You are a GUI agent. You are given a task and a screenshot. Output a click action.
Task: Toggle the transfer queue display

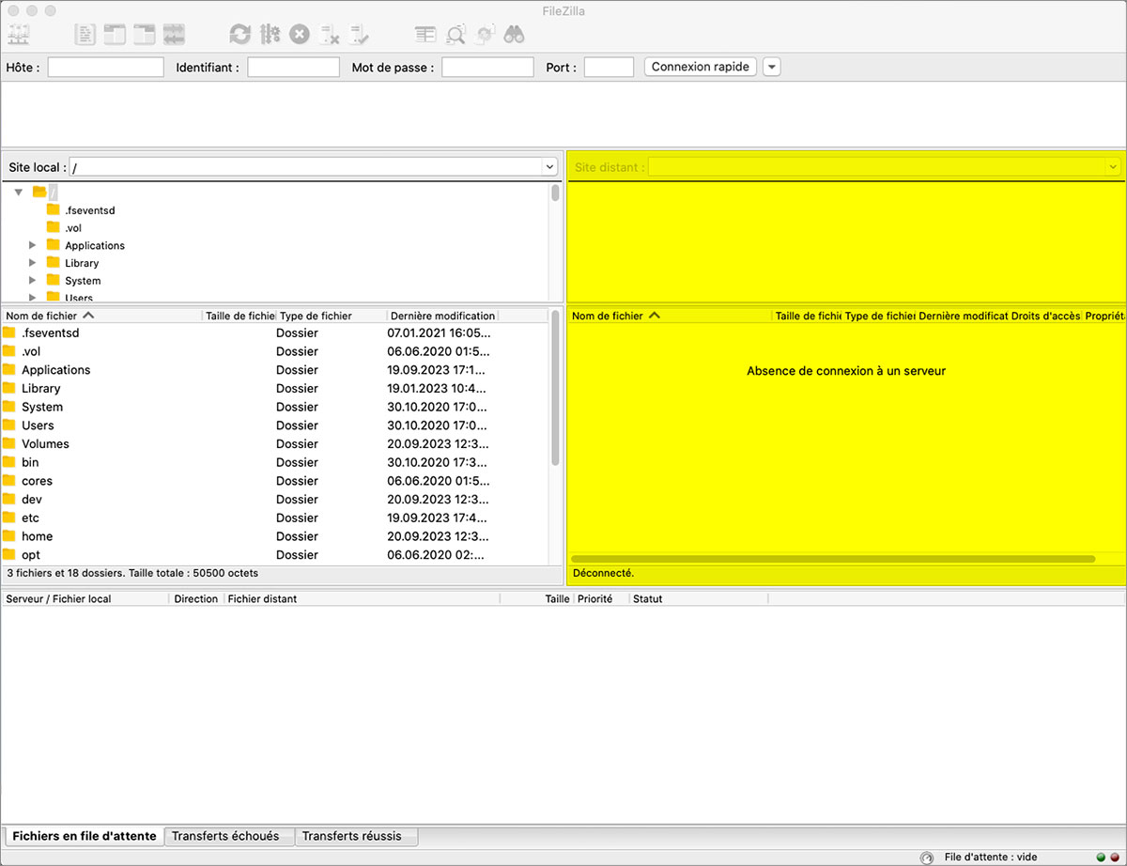tap(174, 35)
